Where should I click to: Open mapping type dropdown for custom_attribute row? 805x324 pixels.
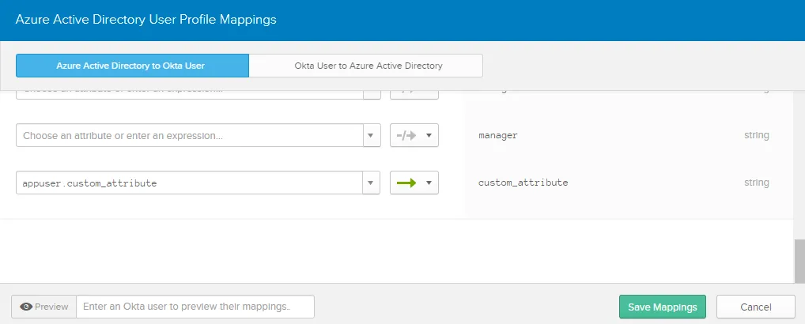[429, 183]
